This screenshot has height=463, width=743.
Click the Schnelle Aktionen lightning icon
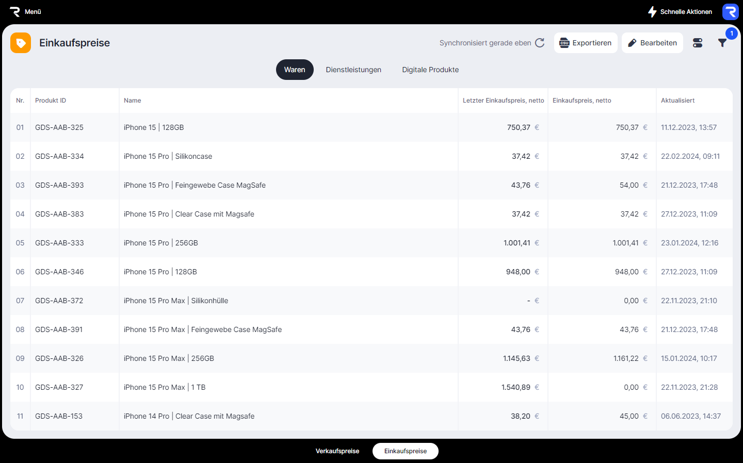tap(652, 11)
